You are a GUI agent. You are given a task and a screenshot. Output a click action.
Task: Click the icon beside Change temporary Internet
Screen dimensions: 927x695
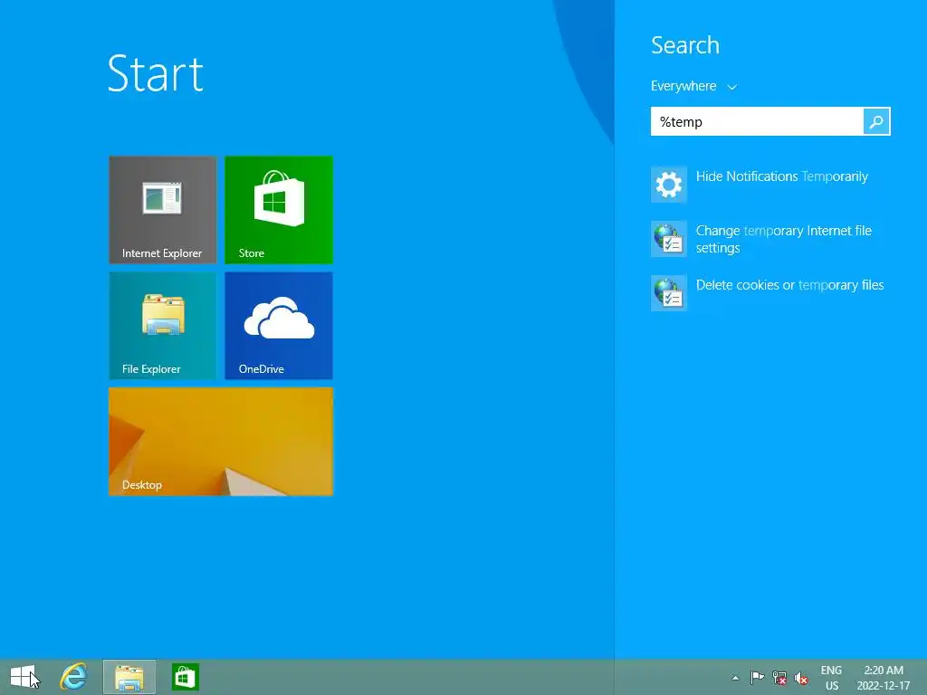[669, 239]
